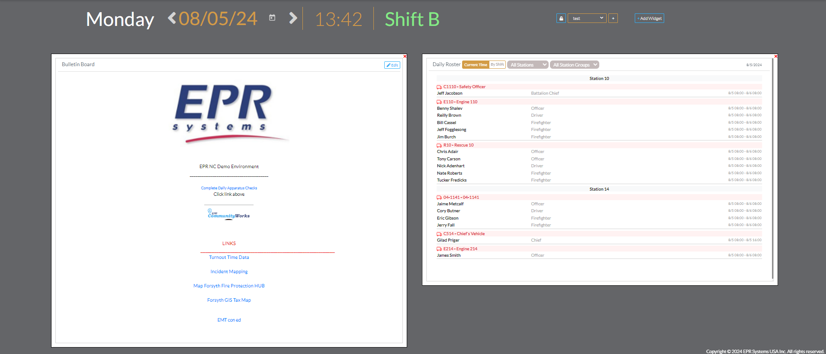
Task: Open the All Station Groups dropdown
Action: coord(575,65)
